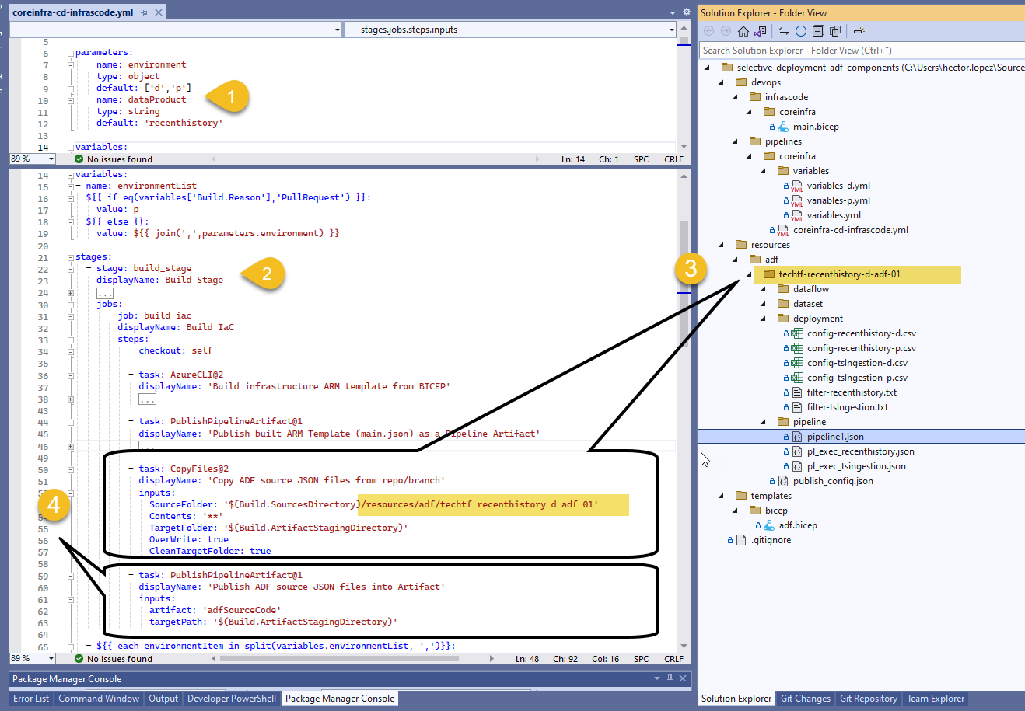The height and width of the screenshot is (711, 1025).
Task: Click the forward navigation arrow in Solution Explorer
Action: point(725,31)
